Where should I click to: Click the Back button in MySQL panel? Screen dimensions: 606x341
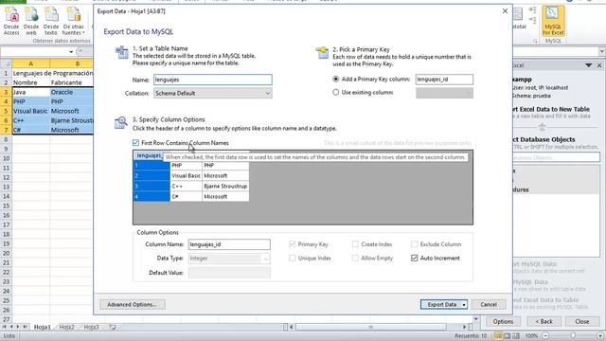tap(544, 321)
